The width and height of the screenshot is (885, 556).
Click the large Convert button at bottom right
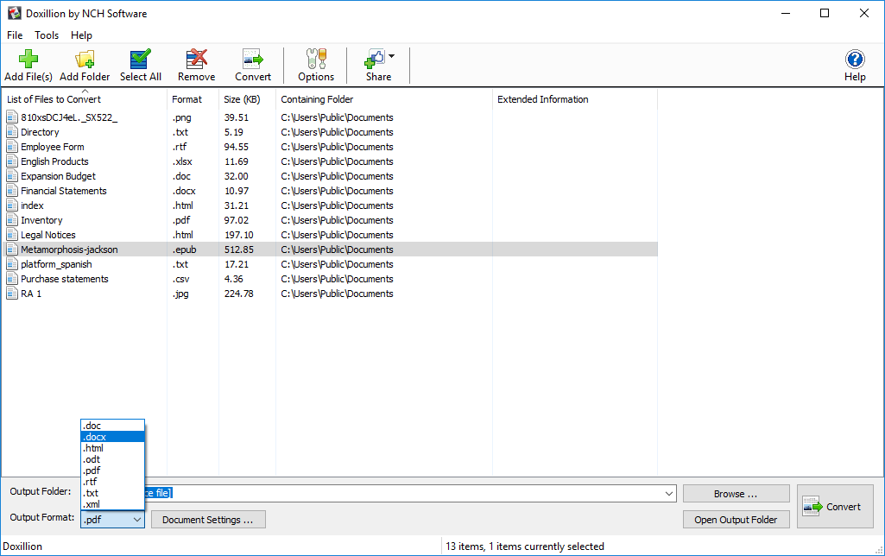point(835,506)
